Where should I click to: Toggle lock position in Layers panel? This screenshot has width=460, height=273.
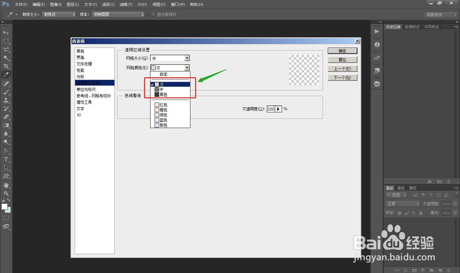point(413,213)
